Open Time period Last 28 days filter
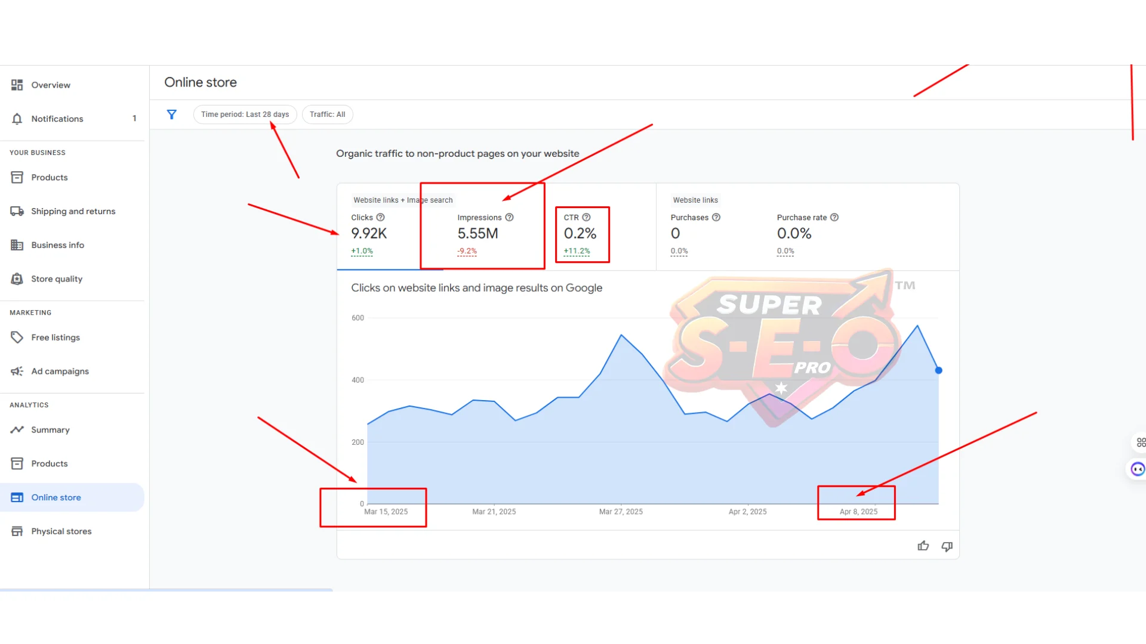The image size is (1146, 644). 245,114
